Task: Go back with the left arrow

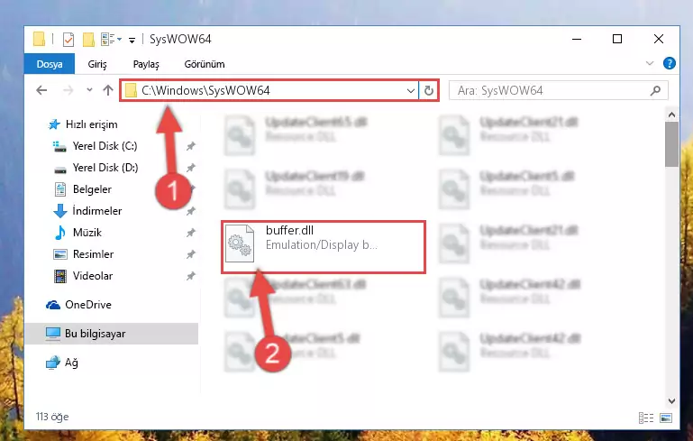Action: (x=41, y=90)
